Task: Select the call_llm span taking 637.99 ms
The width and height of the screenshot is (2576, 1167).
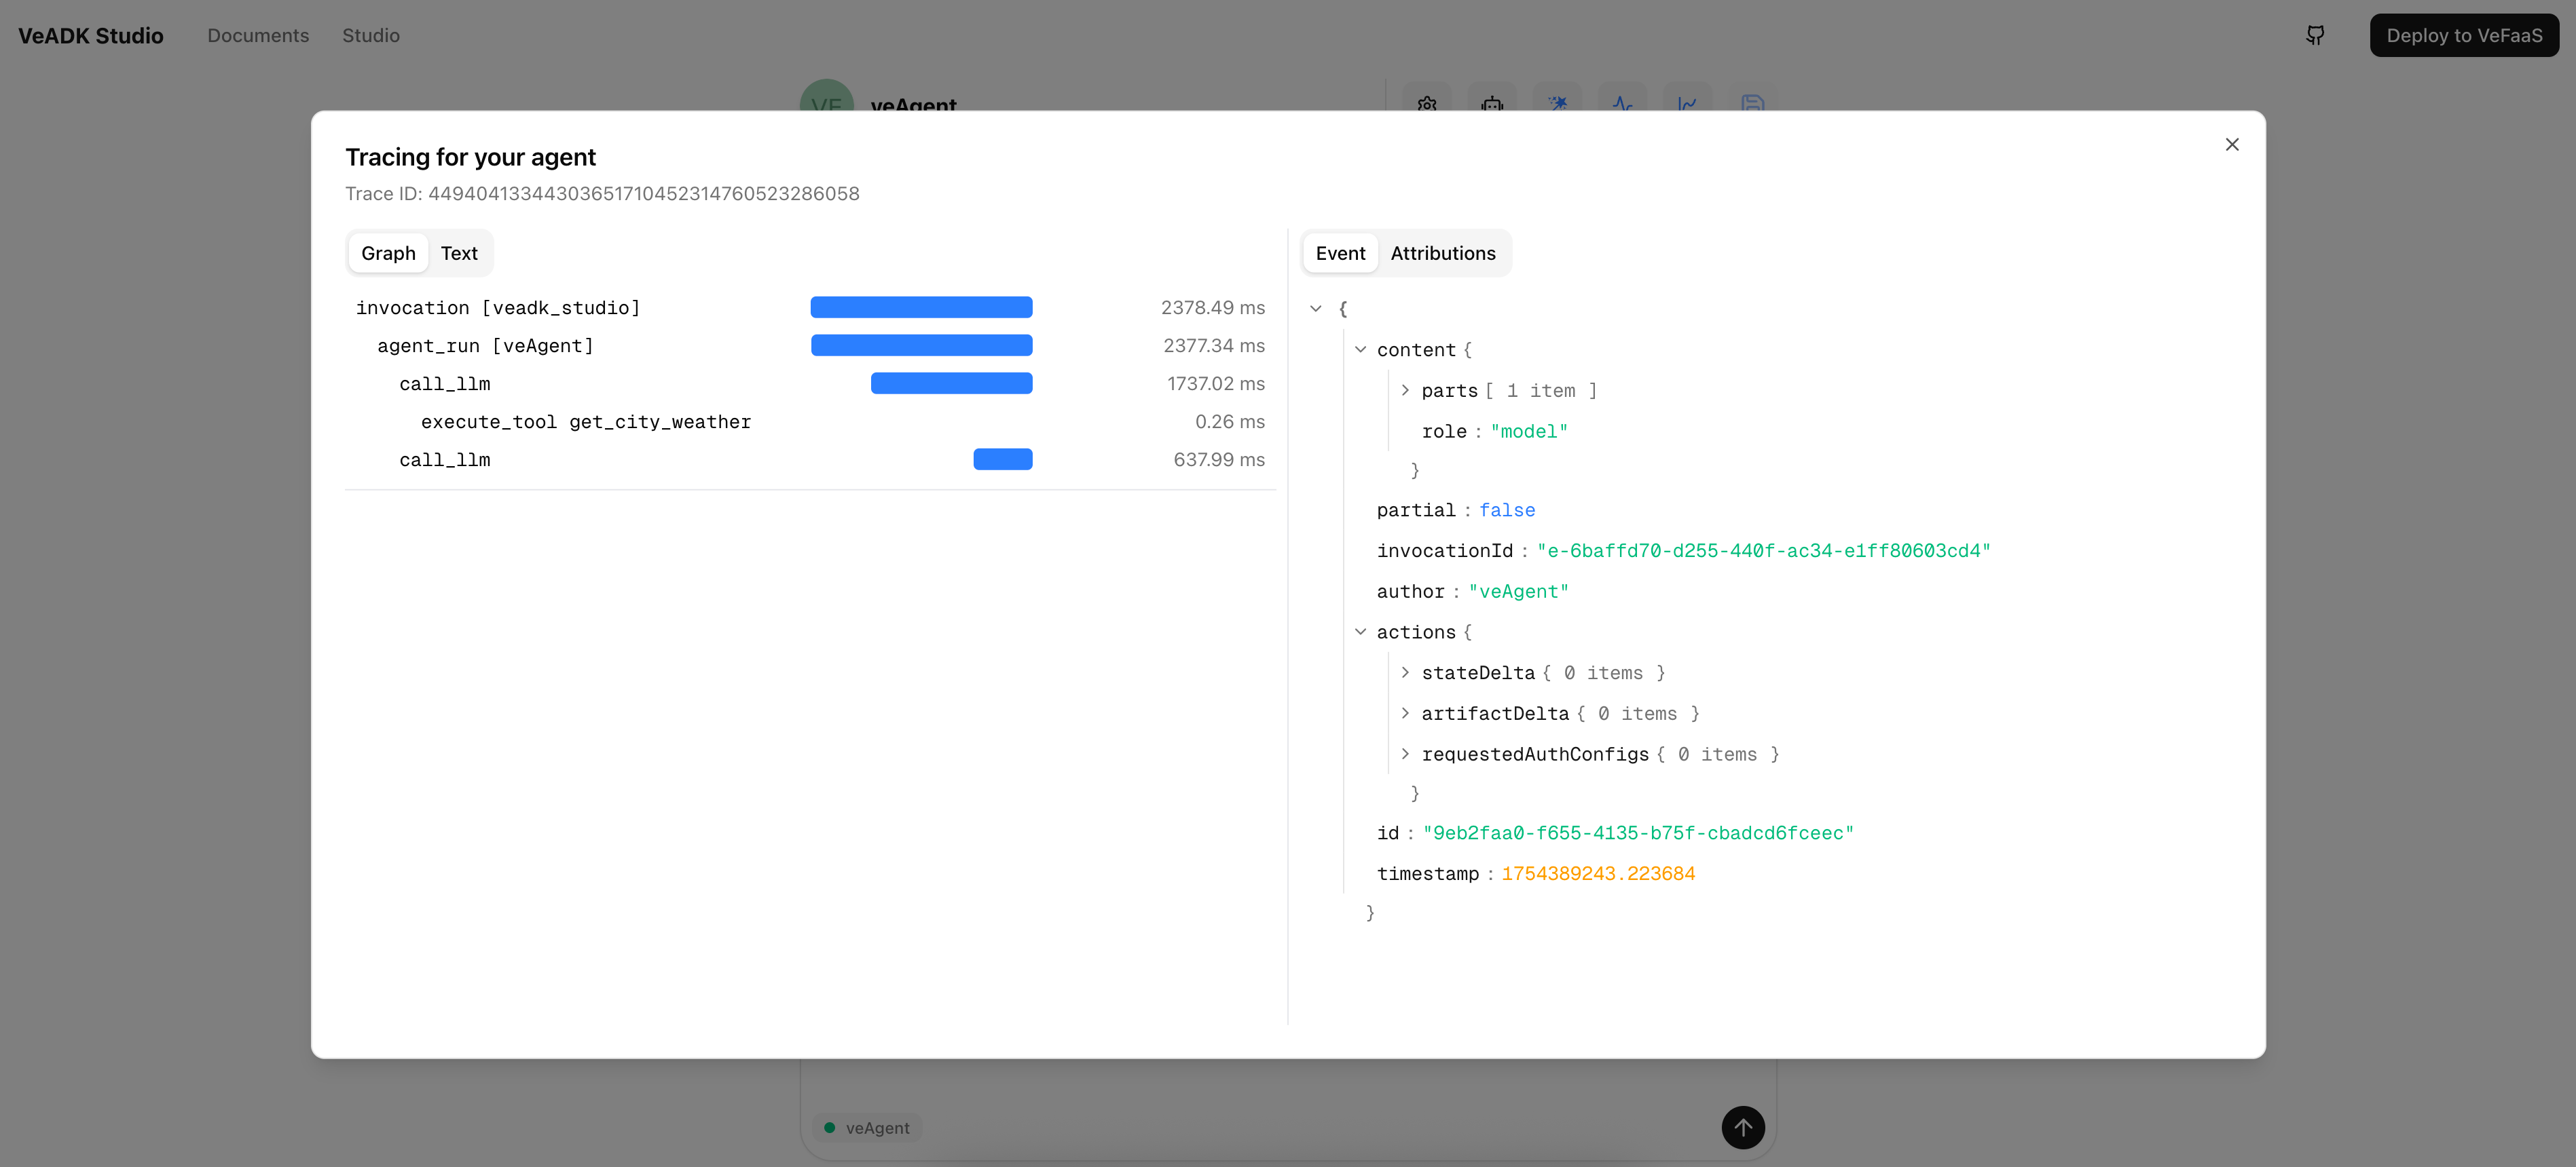Action: click(x=810, y=459)
